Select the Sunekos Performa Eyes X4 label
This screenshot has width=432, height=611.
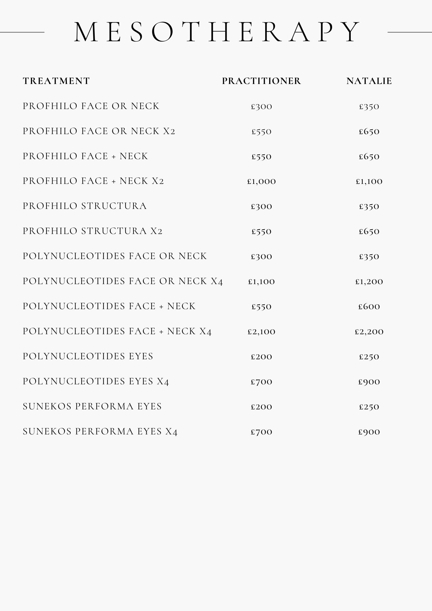point(100,431)
